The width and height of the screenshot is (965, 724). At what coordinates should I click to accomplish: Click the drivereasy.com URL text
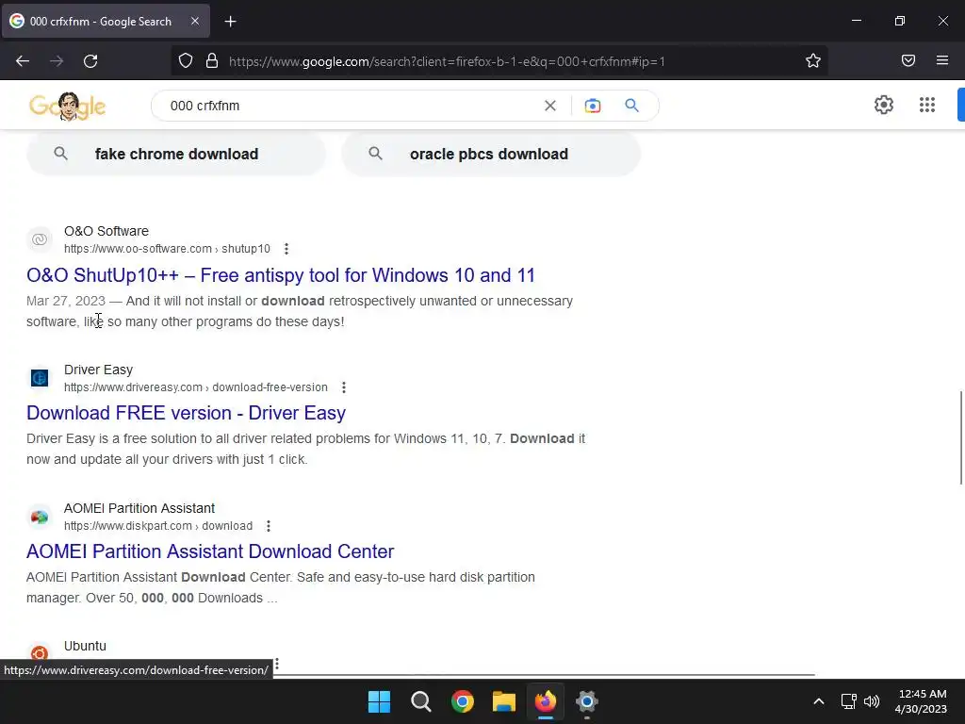click(196, 387)
